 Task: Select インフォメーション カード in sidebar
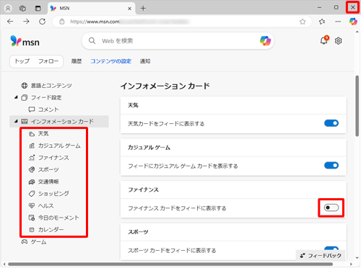[59, 122]
